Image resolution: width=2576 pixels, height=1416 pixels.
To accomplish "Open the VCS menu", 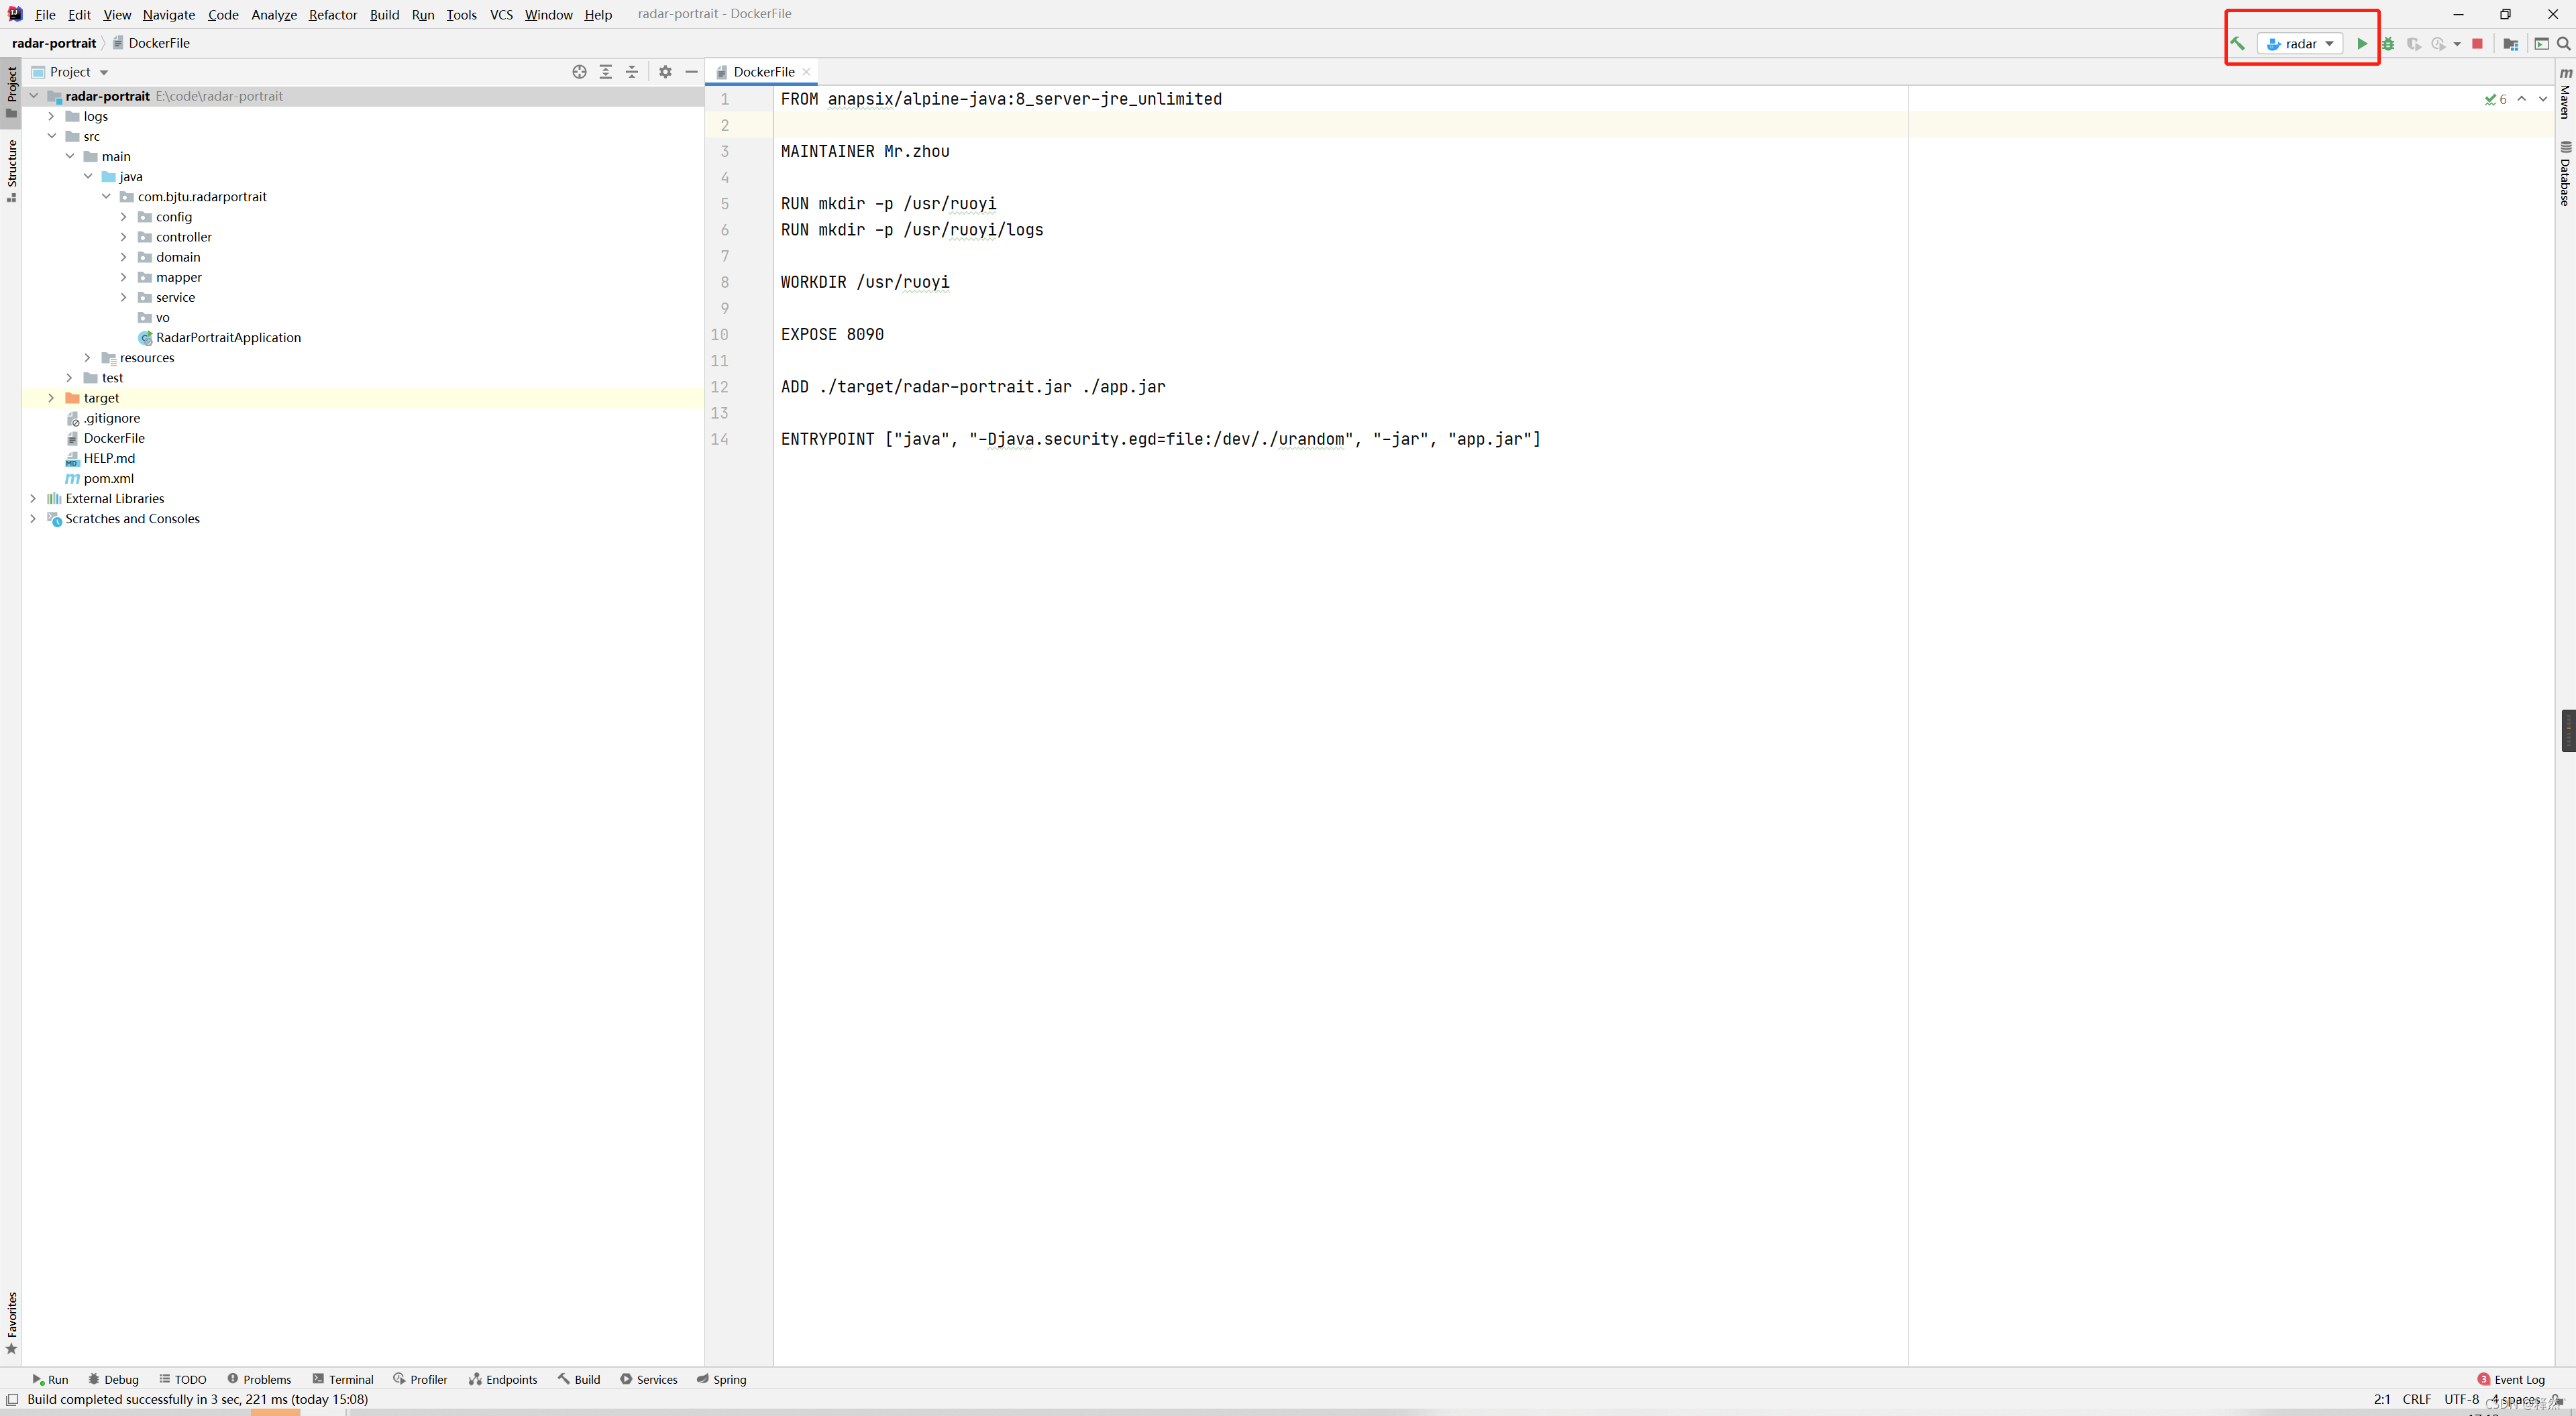I will (x=501, y=14).
